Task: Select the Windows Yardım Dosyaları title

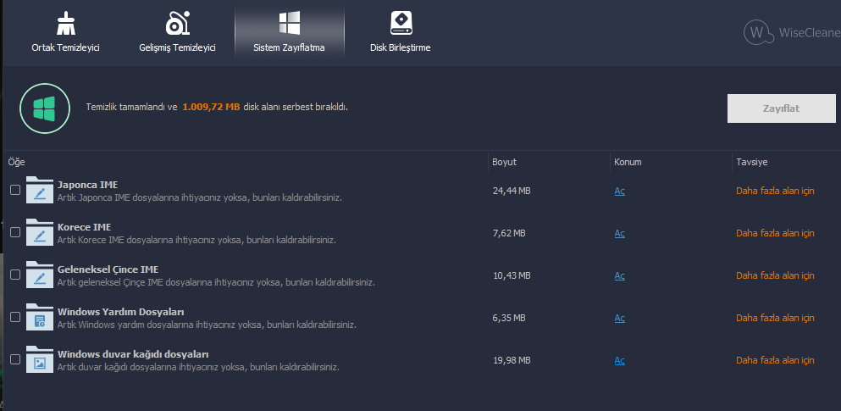Action: 120,312
